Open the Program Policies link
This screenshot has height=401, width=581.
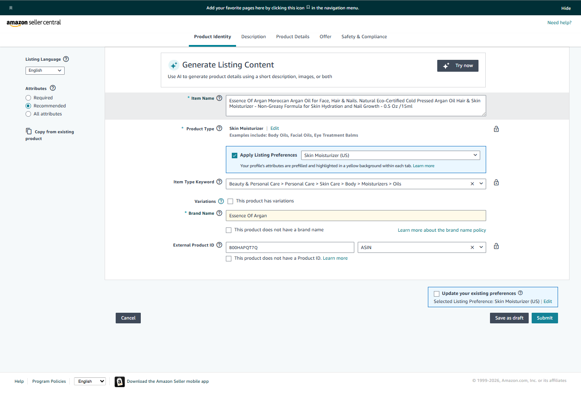point(49,381)
